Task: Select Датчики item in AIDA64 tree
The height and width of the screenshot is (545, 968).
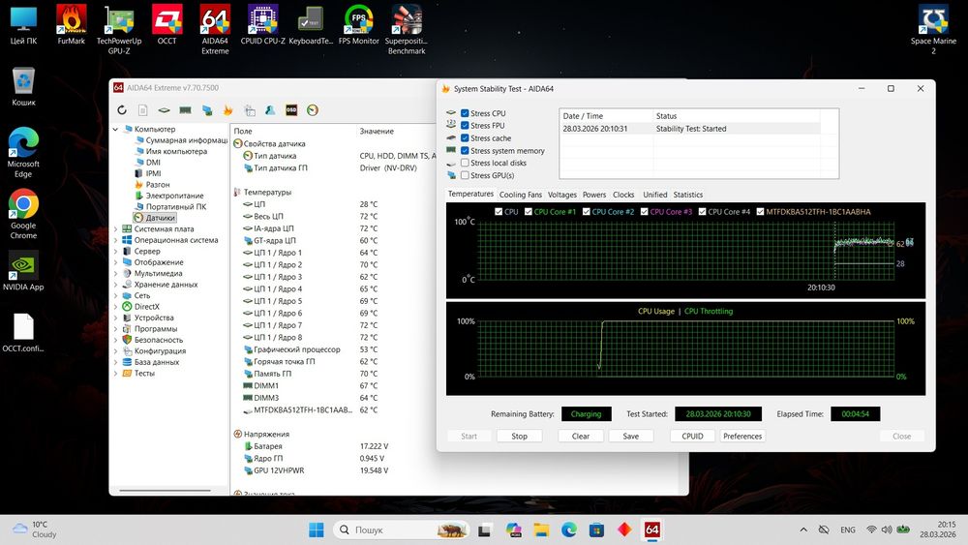Action: click(x=155, y=218)
